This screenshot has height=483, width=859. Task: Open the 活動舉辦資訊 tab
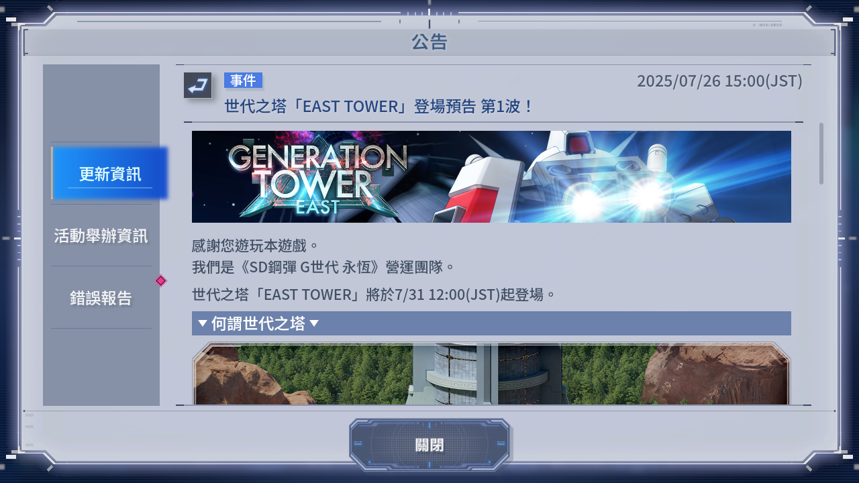101,235
